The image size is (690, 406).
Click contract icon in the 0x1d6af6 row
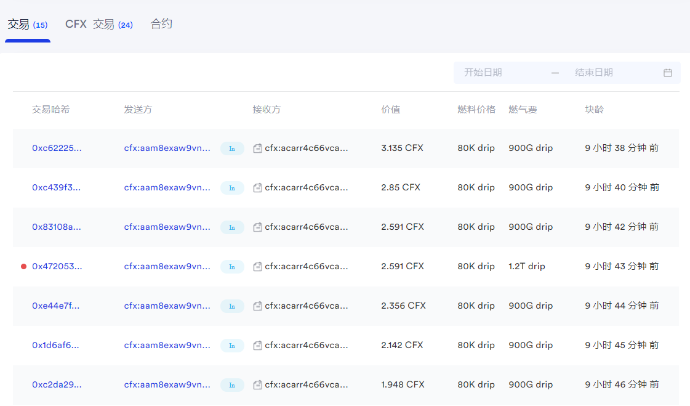258,345
